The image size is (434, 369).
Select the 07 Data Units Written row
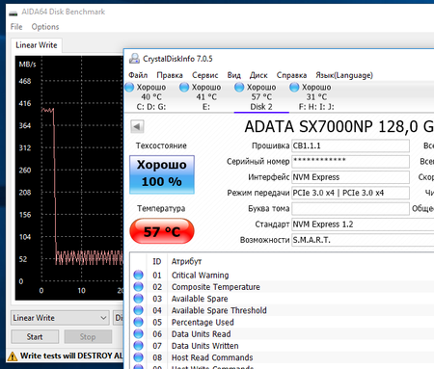coord(283,346)
